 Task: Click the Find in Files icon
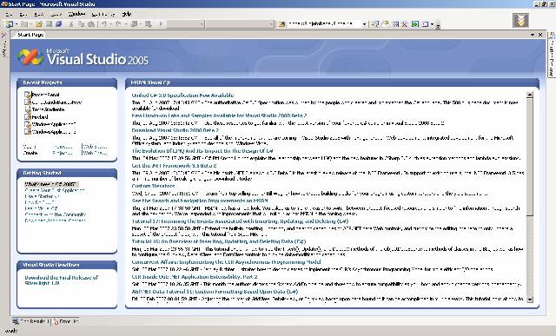[282, 24]
